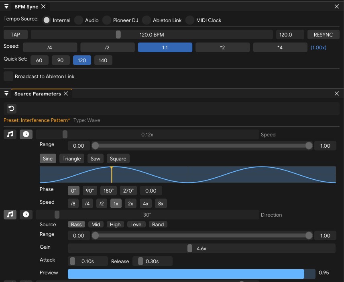Select Audio tempo source
Screen dimensions: 344x282
click(79, 20)
